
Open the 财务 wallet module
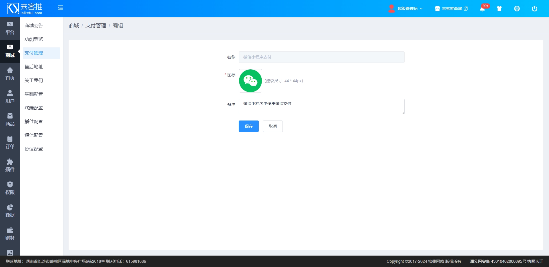10,234
